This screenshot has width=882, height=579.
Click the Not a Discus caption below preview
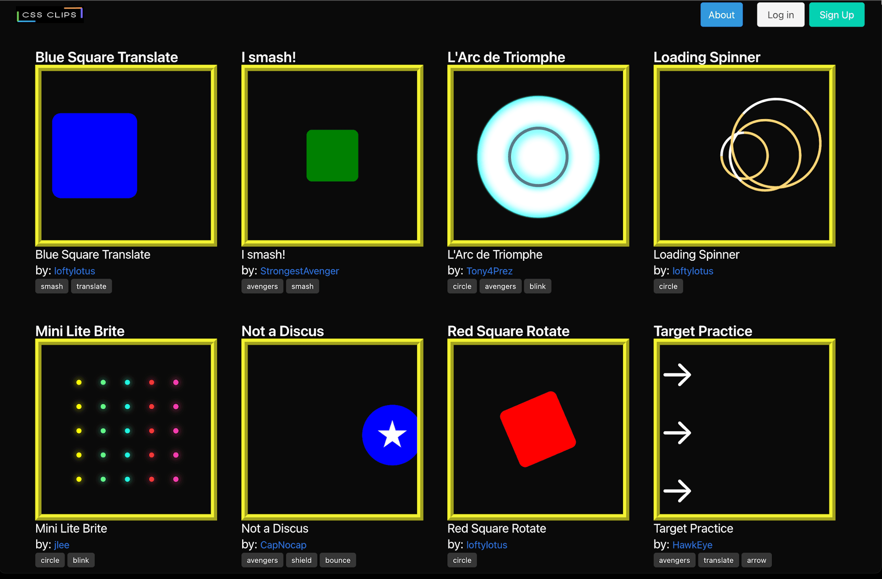[x=275, y=529]
